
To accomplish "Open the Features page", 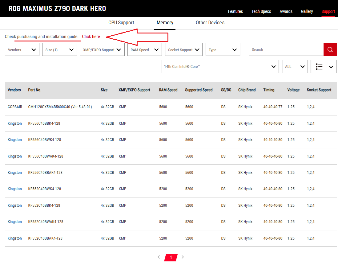I will point(235,11).
